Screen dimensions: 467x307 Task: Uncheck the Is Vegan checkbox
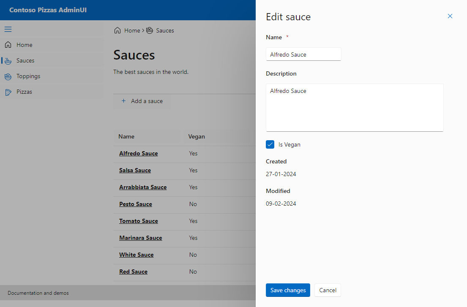pos(270,144)
